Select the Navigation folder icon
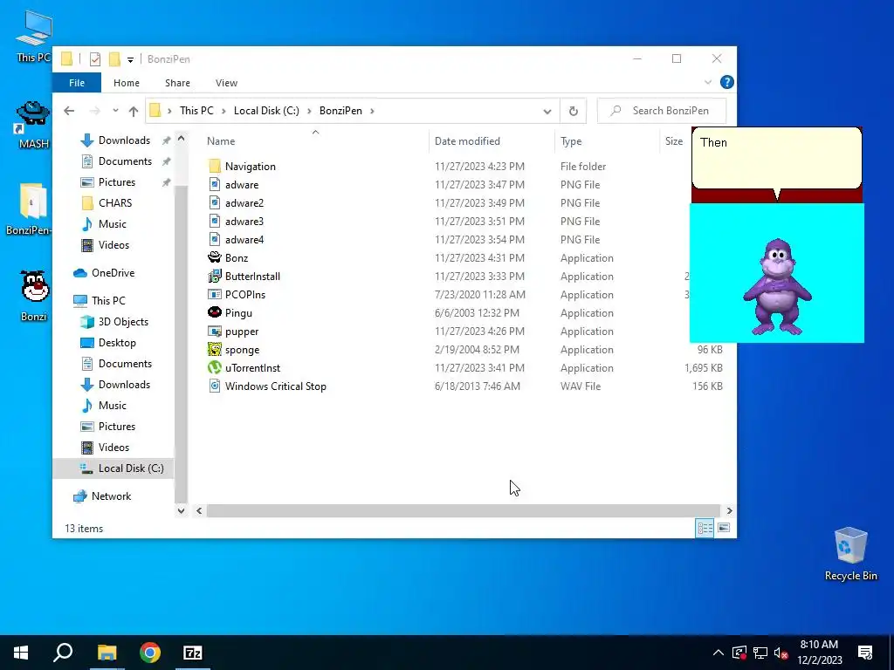The width and height of the screenshot is (894, 670). 215,166
